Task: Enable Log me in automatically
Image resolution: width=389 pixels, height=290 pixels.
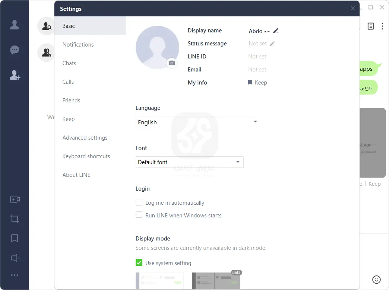Action: click(139, 203)
